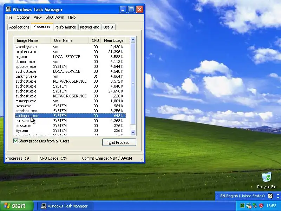The width and height of the screenshot is (281, 211).
Task: Open the View menu
Action: (38, 17)
